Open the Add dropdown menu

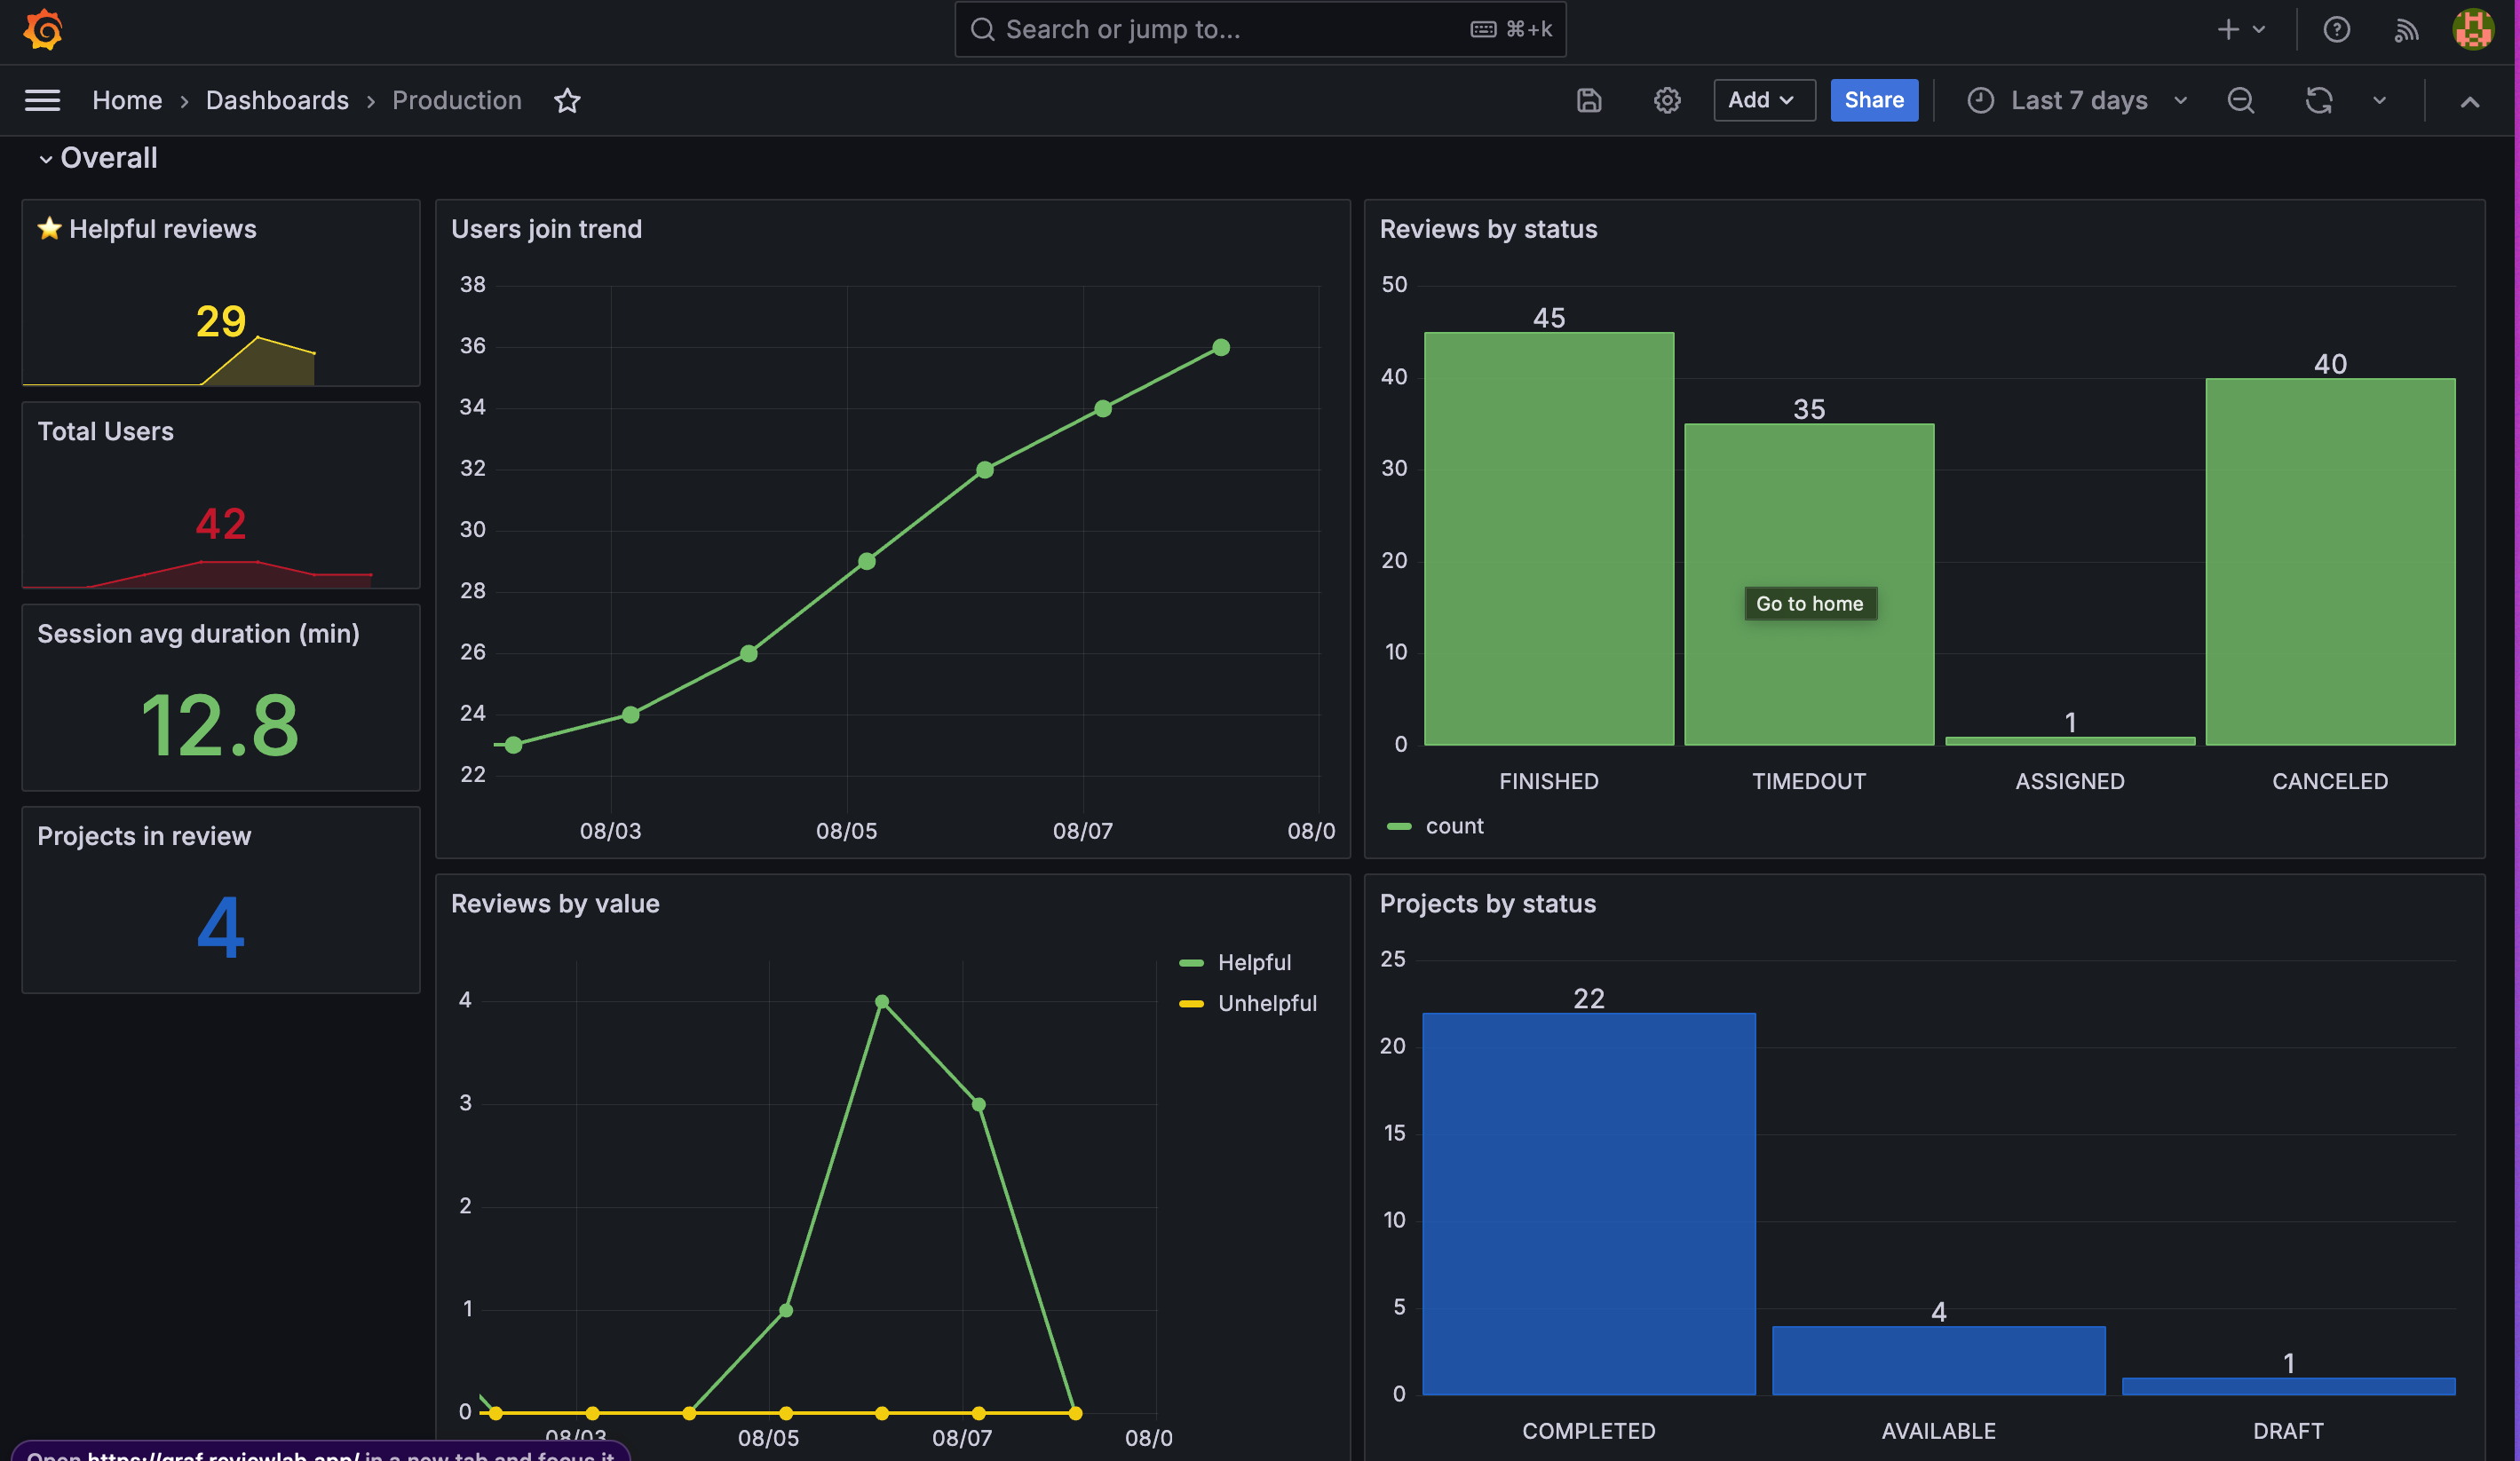[1763, 100]
